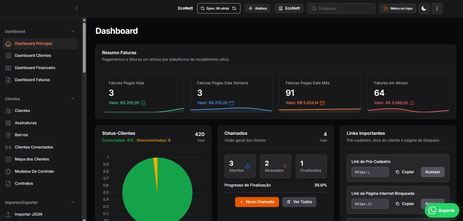The image size is (463, 221).
Task: Collapse the Importar/Exportar sidebar section
Action: [x=73, y=203]
